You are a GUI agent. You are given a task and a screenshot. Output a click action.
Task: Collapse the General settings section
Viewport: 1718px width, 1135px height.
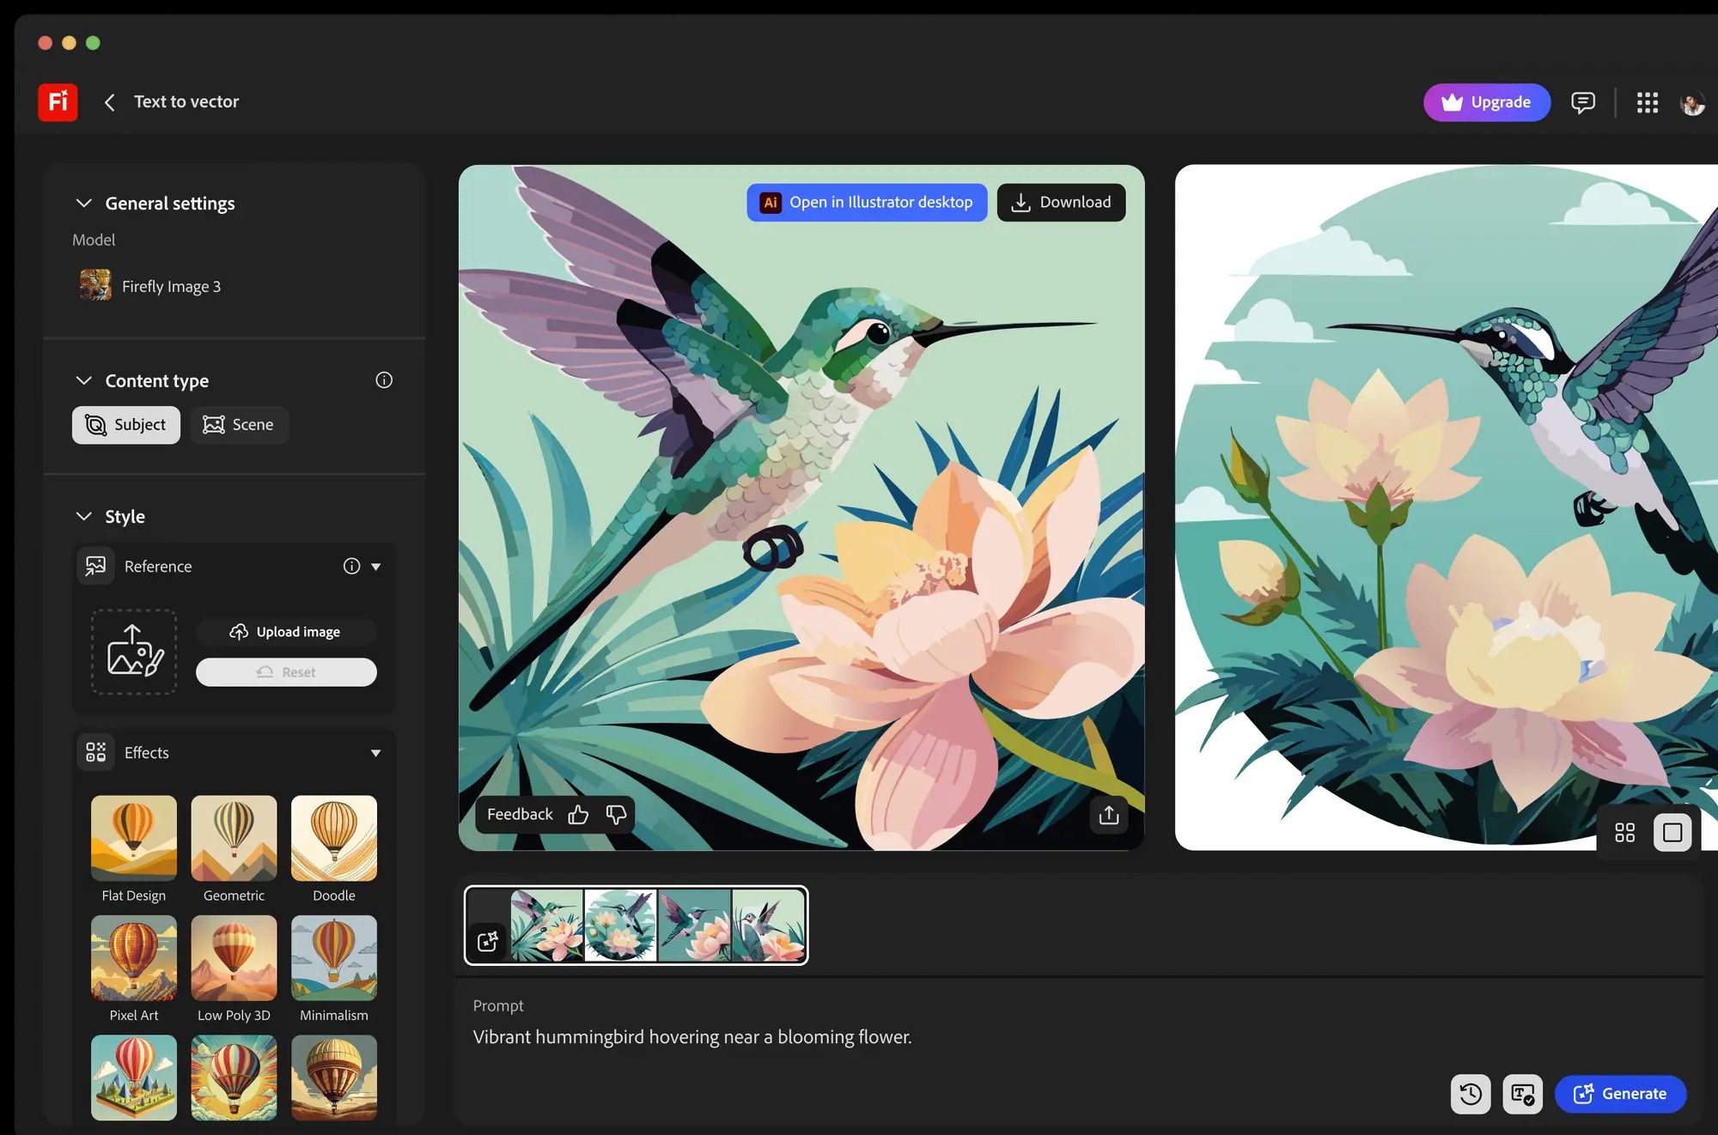(x=83, y=203)
